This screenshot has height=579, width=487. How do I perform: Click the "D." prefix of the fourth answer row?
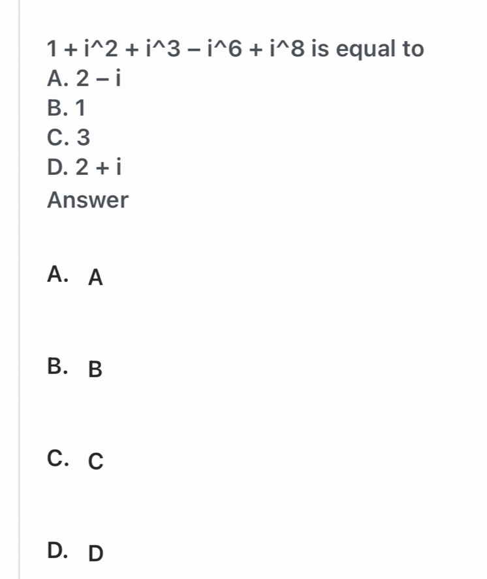pyautogui.click(x=59, y=550)
